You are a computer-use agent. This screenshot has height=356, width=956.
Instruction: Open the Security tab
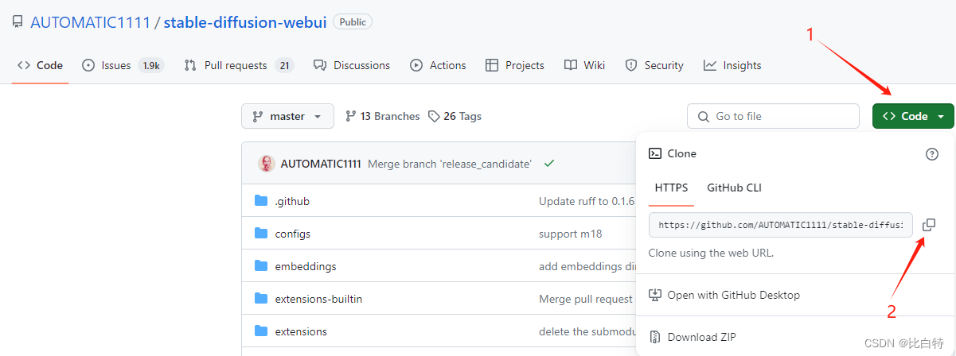pyautogui.click(x=654, y=65)
